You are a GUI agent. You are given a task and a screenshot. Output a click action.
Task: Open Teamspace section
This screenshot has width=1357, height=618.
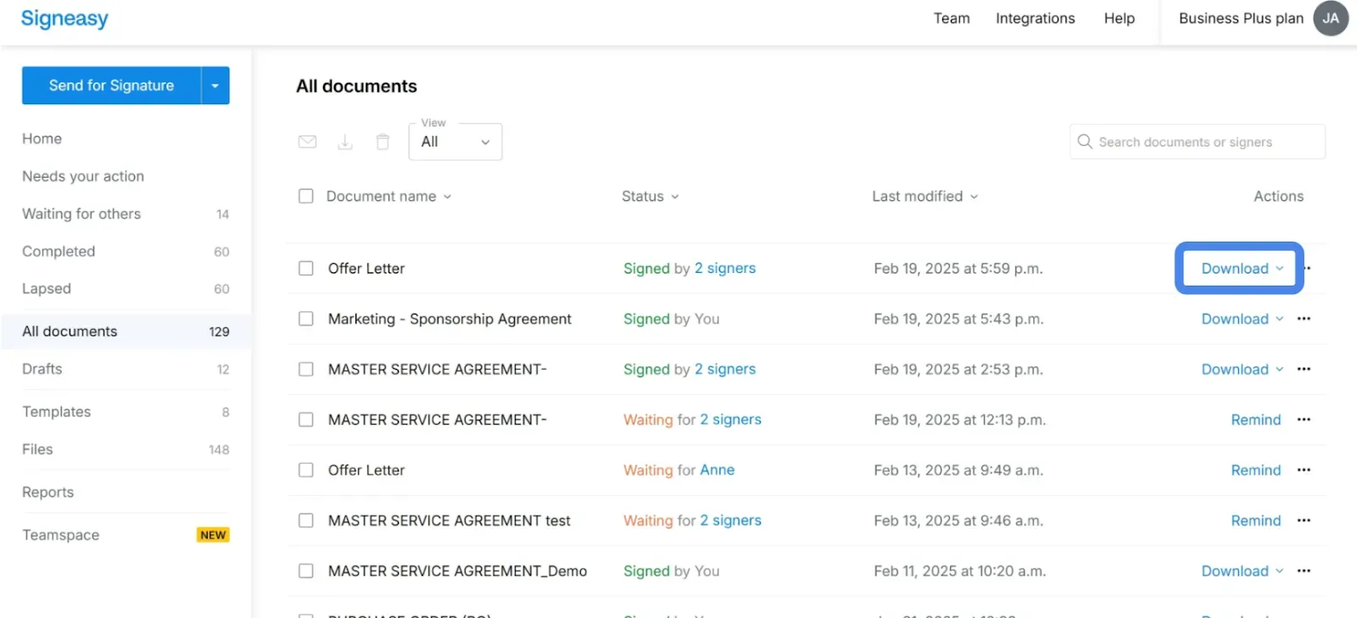(60, 535)
